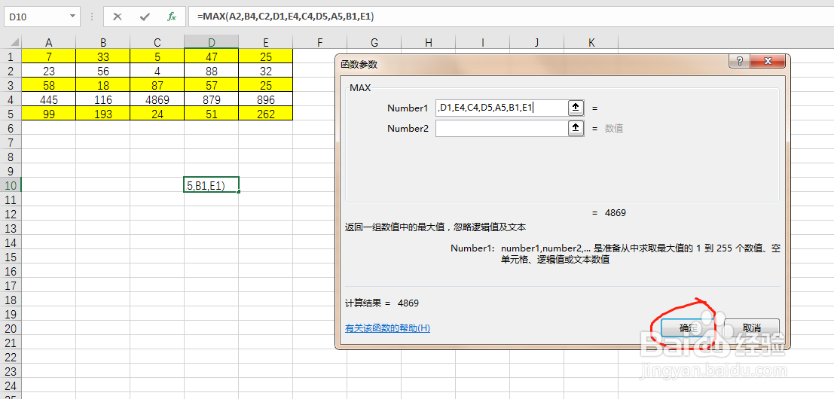Click cell D2 containing 88

point(212,71)
